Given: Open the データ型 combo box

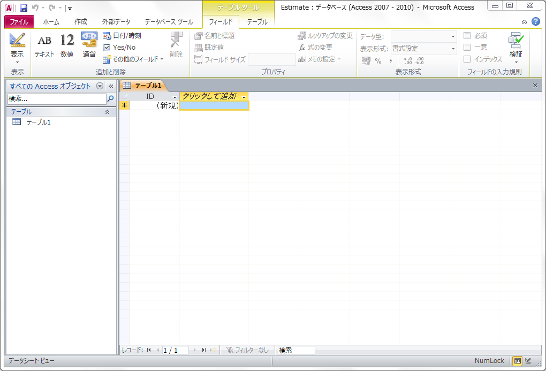Looking at the screenshot, I should [423, 36].
